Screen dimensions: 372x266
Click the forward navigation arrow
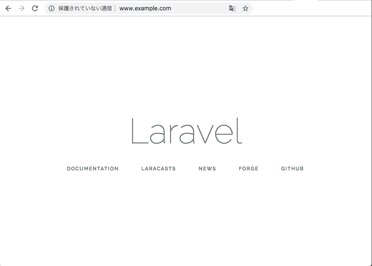[21, 8]
